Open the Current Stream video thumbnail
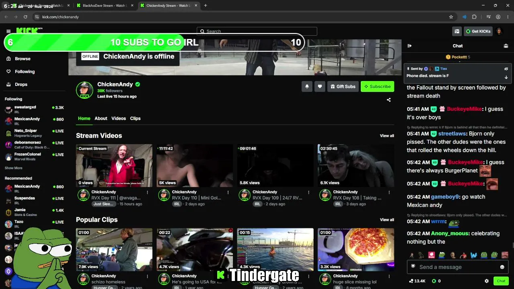The height and width of the screenshot is (289, 514). (114, 165)
